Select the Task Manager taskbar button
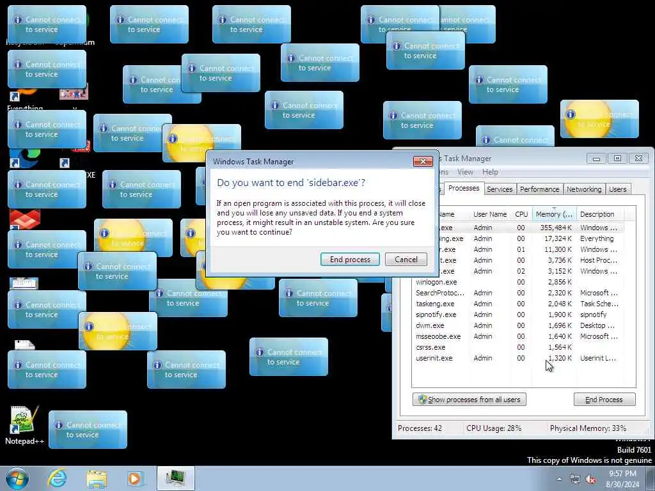The height and width of the screenshot is (491, 655). tap(176, 478)
